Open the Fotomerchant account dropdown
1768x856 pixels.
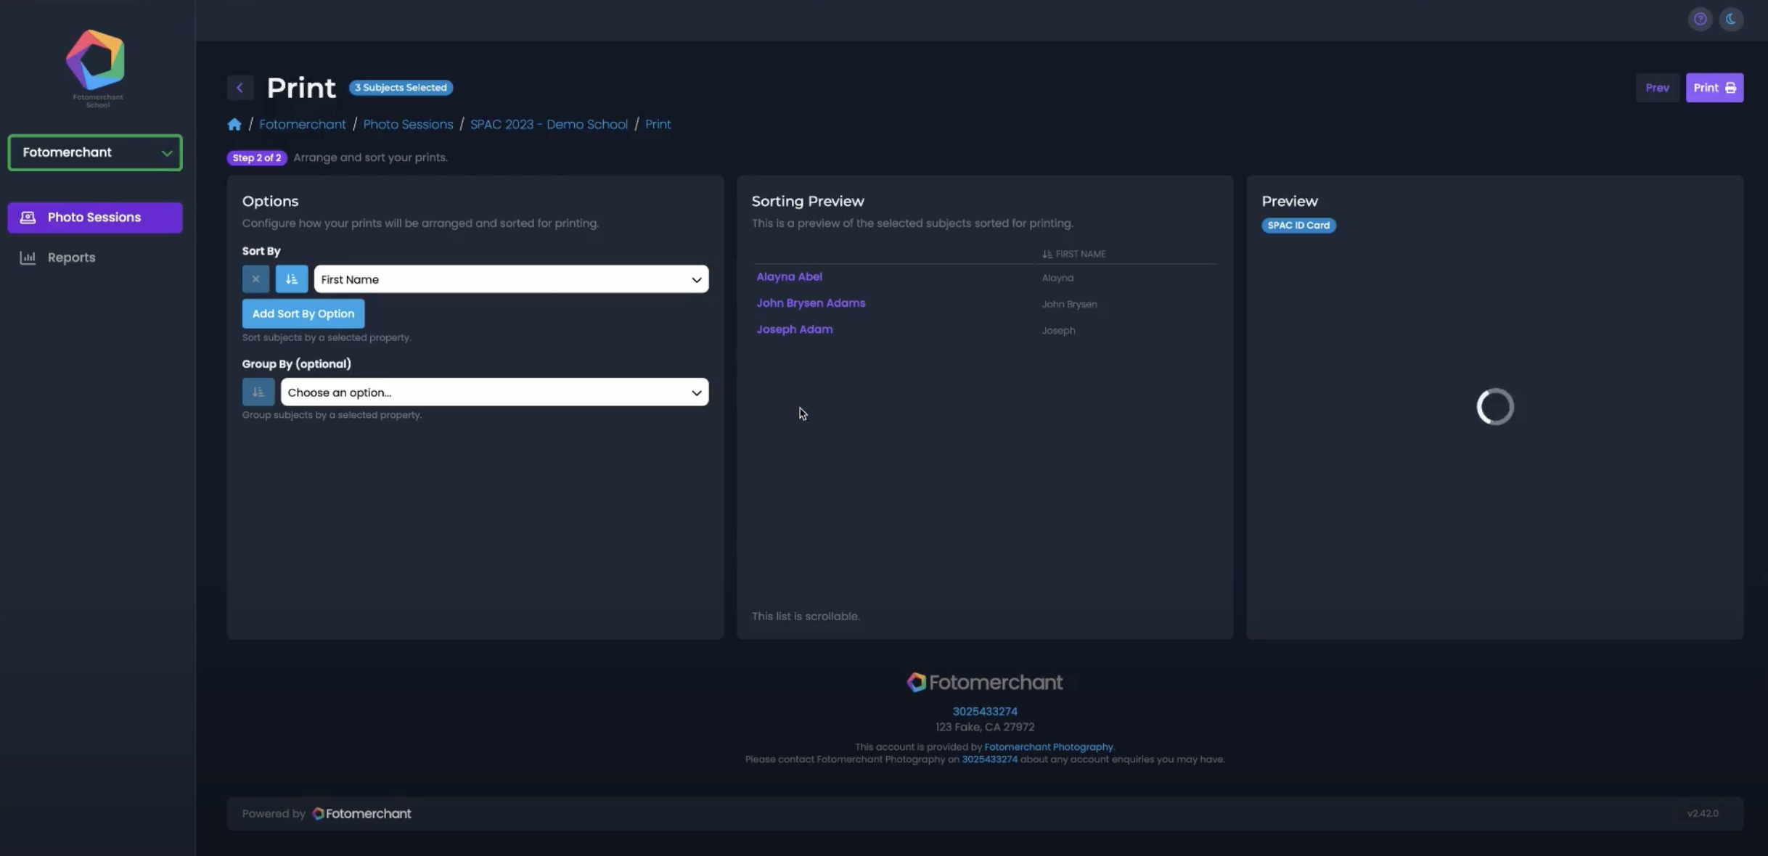95,152
